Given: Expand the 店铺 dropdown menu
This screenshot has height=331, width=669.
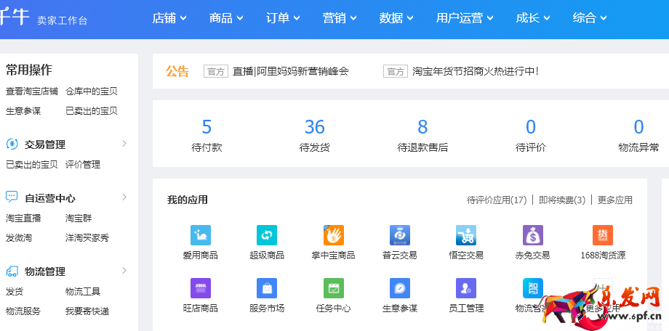Looking at the screenshot, I should [x=169, y=18].
